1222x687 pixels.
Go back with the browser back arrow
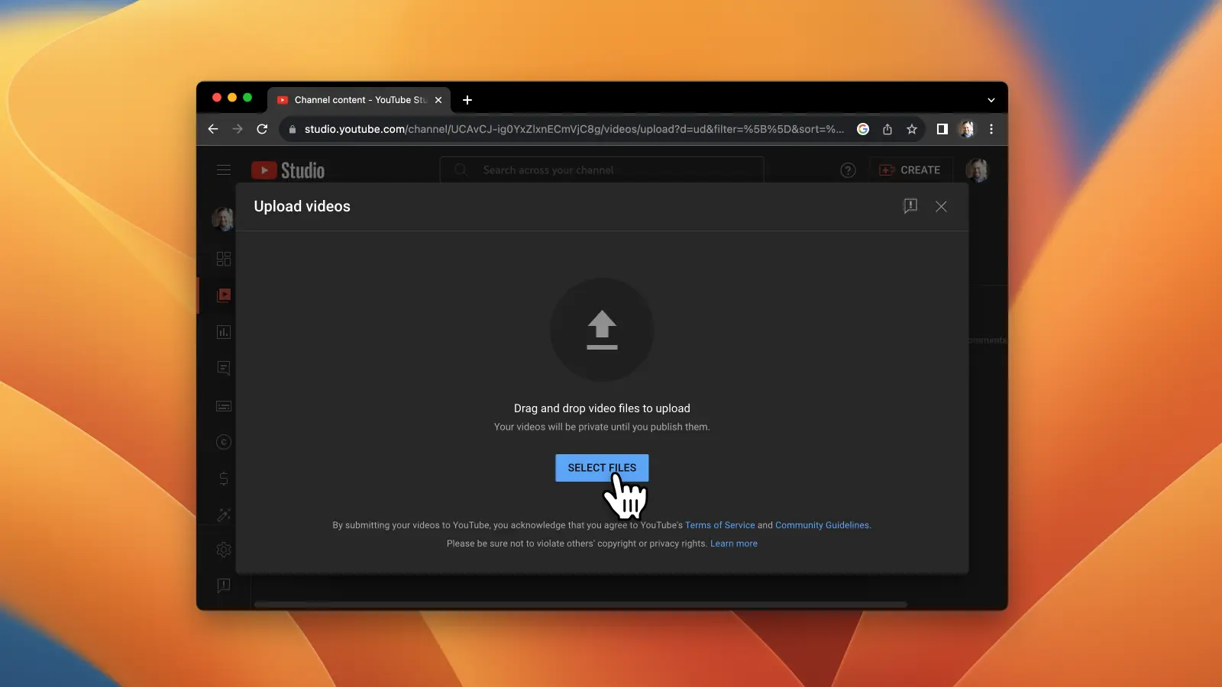pos(213,129)
